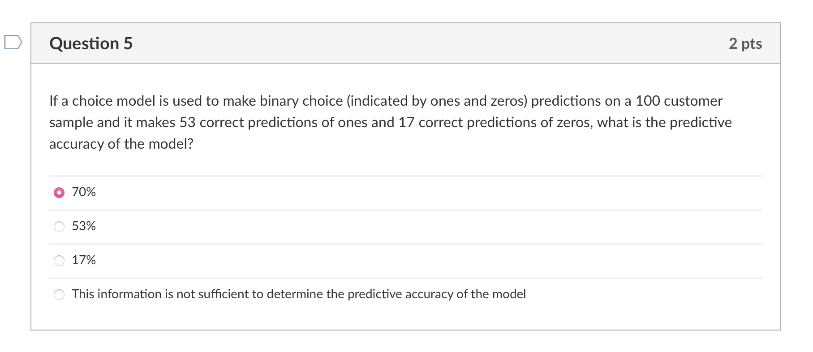Viewport: 813px width, 352px height.
Task: Click the 2 pts points label
Action: coord(745,43)
